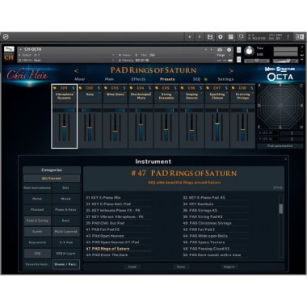This screenshot has height=307, width=307.
Task: Open the MIDI channel dropdown
Action: (67, 61)
